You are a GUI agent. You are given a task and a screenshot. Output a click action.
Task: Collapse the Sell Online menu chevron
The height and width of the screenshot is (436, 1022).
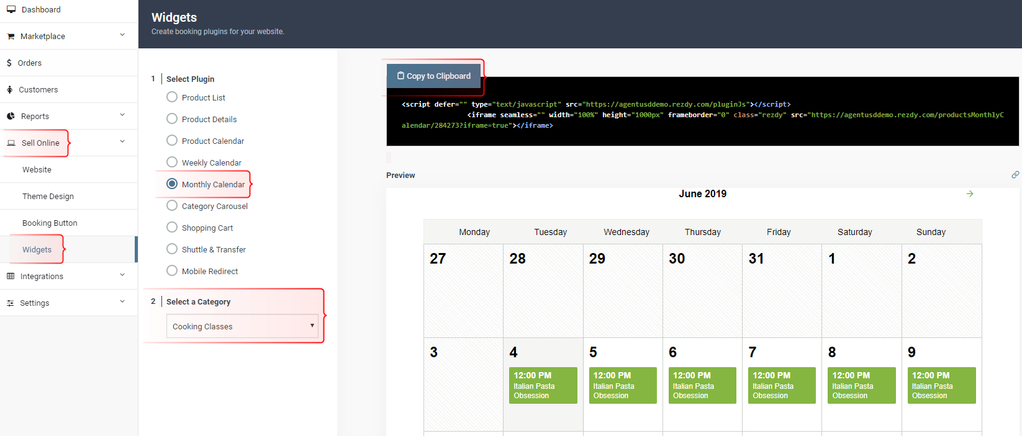[x=122, y=141]
